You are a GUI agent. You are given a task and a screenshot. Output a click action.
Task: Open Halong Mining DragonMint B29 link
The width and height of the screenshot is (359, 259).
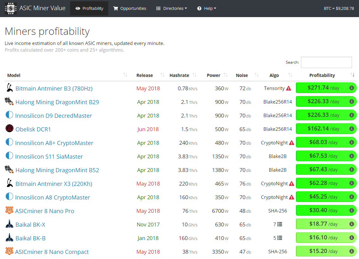[x=57, y=102]
